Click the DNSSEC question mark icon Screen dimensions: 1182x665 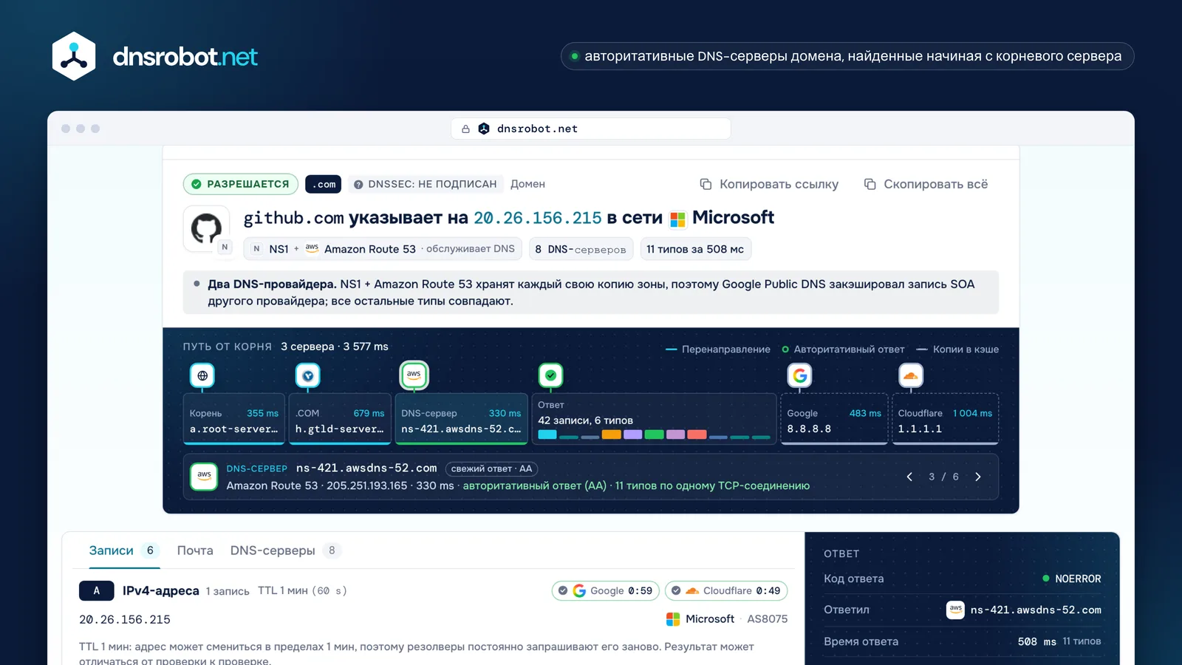pyautogui.click(x=358, y=185)
